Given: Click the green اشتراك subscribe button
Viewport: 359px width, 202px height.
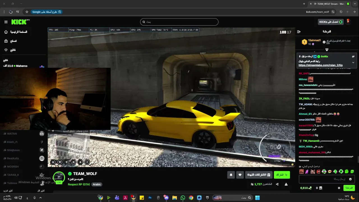Looking at the screenshot, I should pyautogui.click(x=282, y=175).
